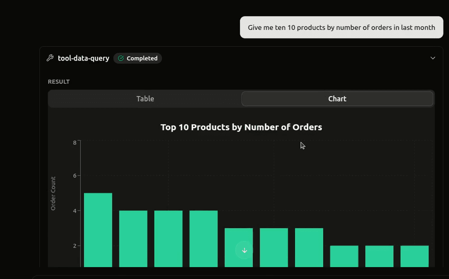Select the Chart tab
The height and width of the screenshot is (279, 449).
point(337,99)
